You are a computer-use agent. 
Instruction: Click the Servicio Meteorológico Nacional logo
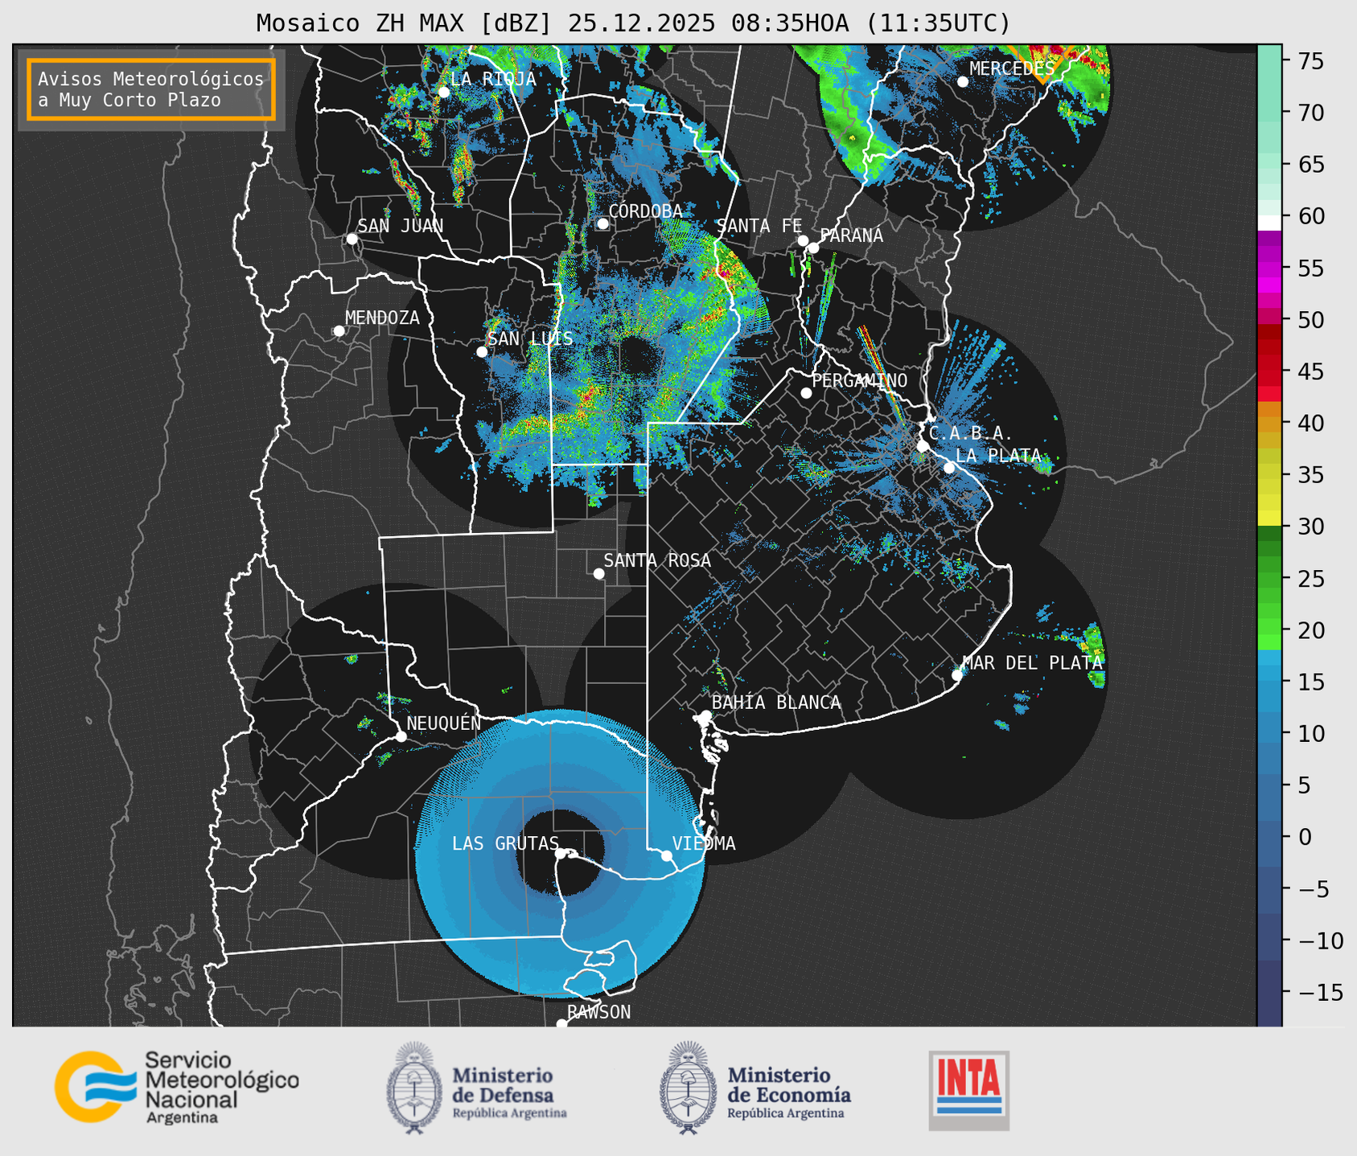click(177, 1087)
